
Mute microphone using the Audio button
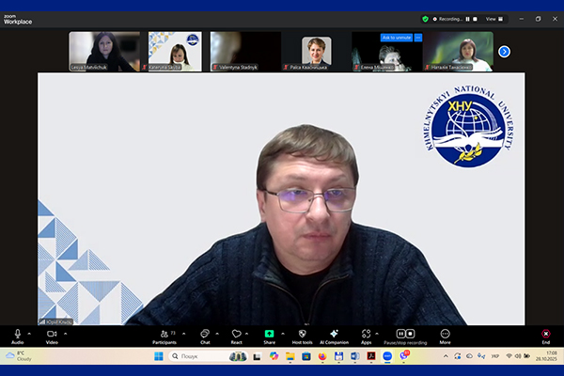tap(17, 334)
